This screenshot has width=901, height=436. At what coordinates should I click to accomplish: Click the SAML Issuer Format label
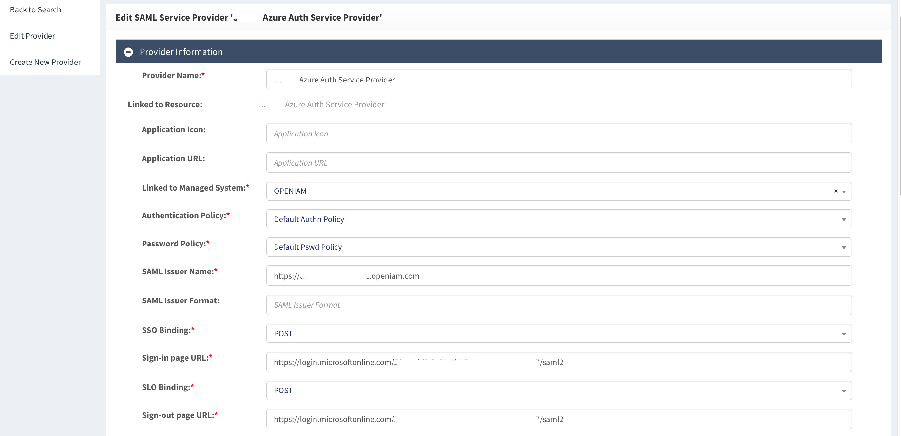181,301
